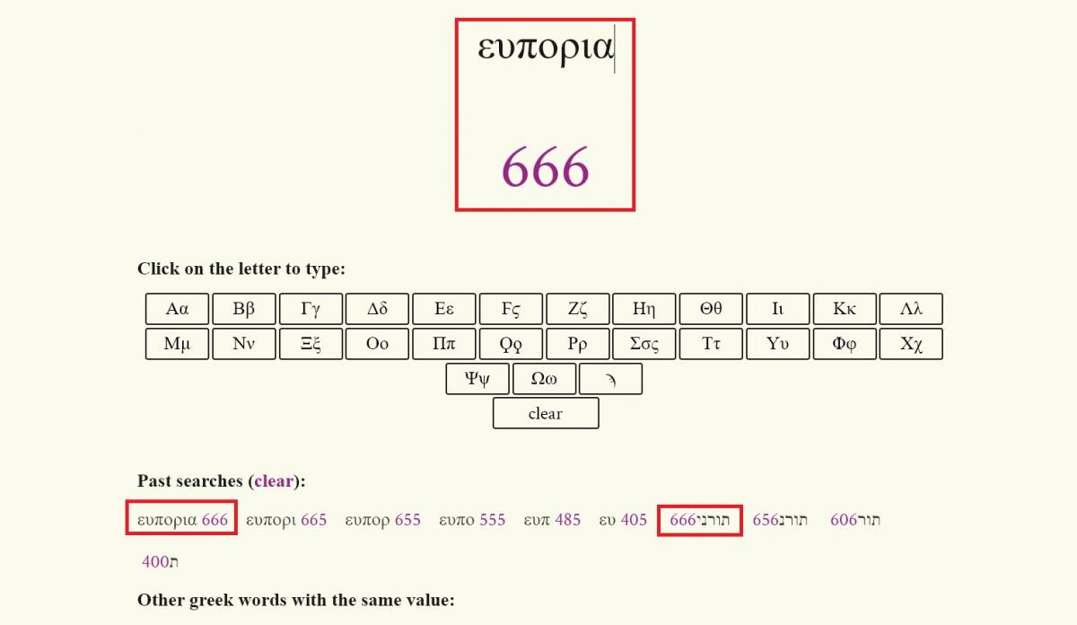Click the Koppa Ϙϙ letter key
This screenshot has width=1077, height=625.
511,344
